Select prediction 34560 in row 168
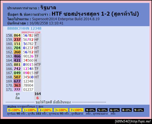The width and height of the screenshot is (152, 124). (28, 77)
